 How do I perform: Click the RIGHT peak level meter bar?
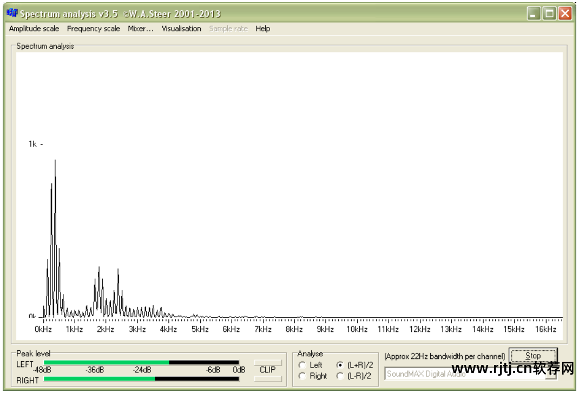[x=141, y=378]
